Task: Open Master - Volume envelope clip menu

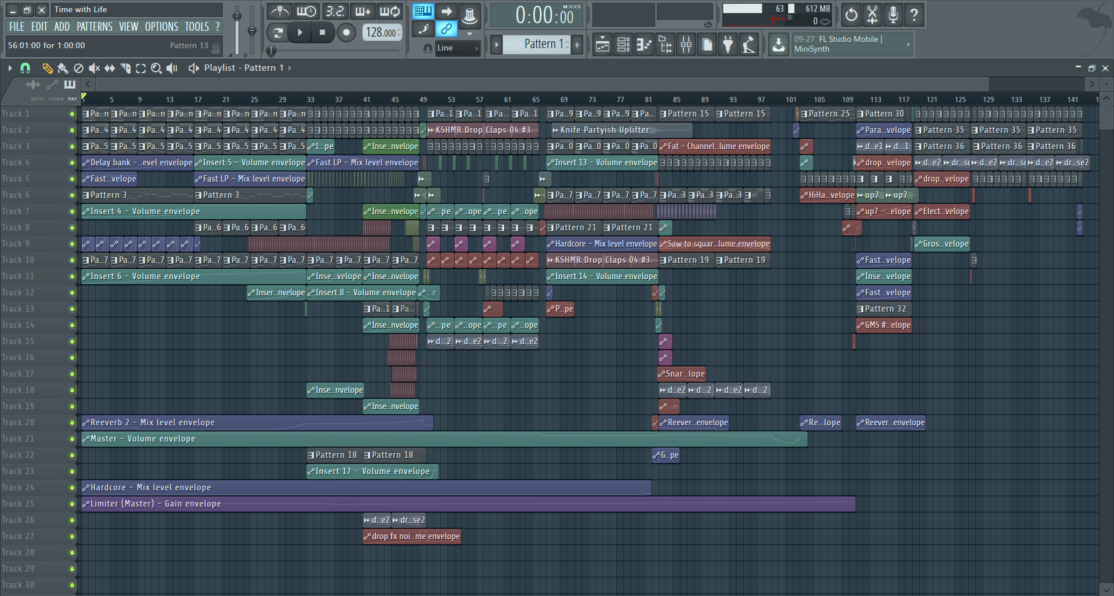Action: click(86, 439)
